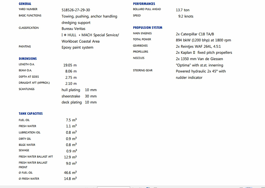Screen dimensions: 265x188
Task: Click the page number field in bottom toolbar
Action: pyautogui.click(x=113, y=187)
